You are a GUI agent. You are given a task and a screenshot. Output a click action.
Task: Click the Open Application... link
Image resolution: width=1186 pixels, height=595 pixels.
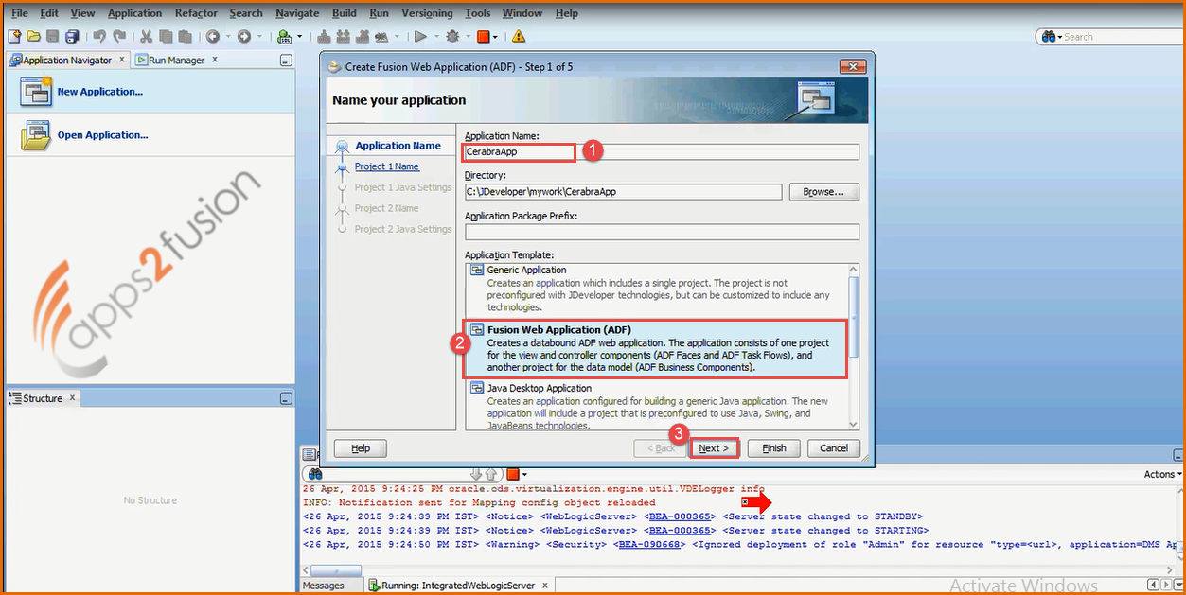pos(102,135)
